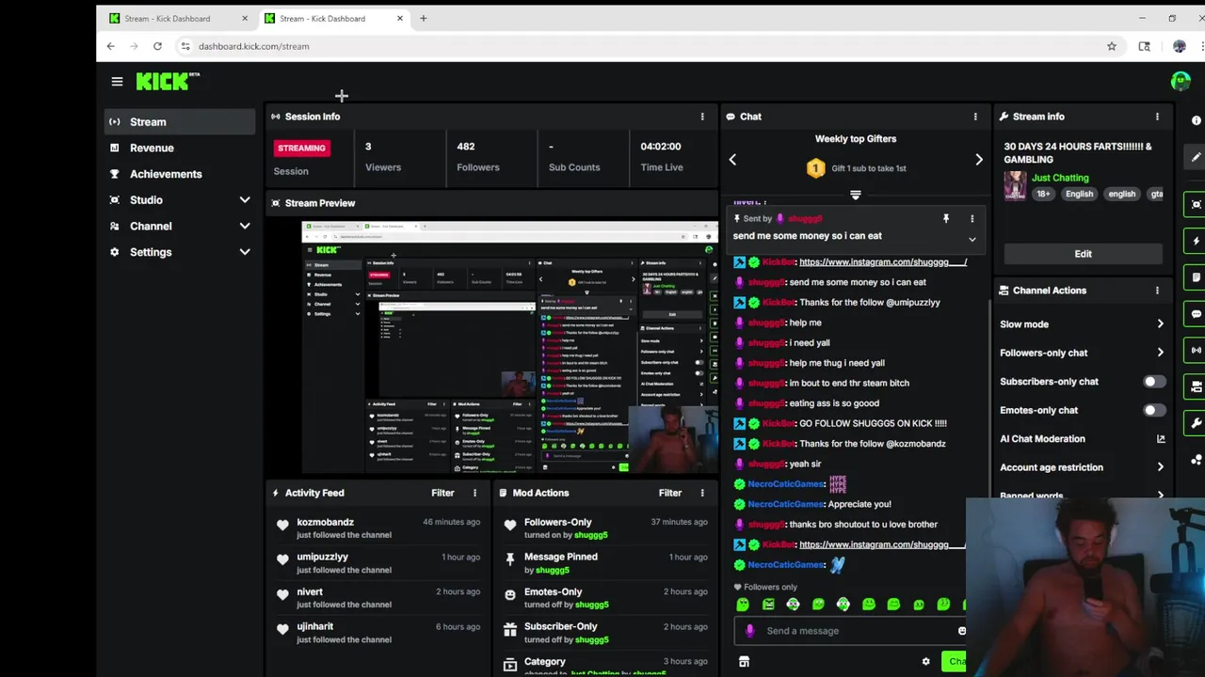1205x677 pixels.
Task: Open Mod Actions three-dot menu
Action: point(701,493)
